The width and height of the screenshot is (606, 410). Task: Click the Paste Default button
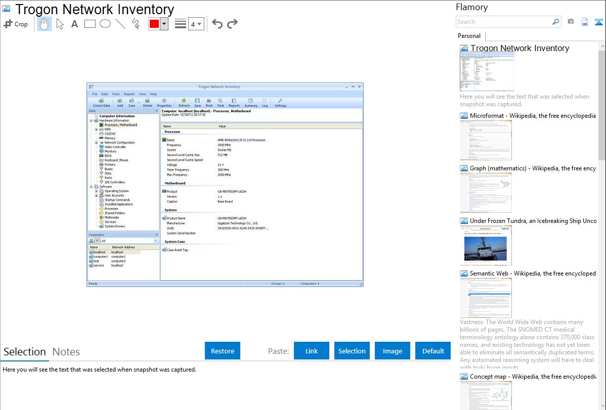(433, 351)
